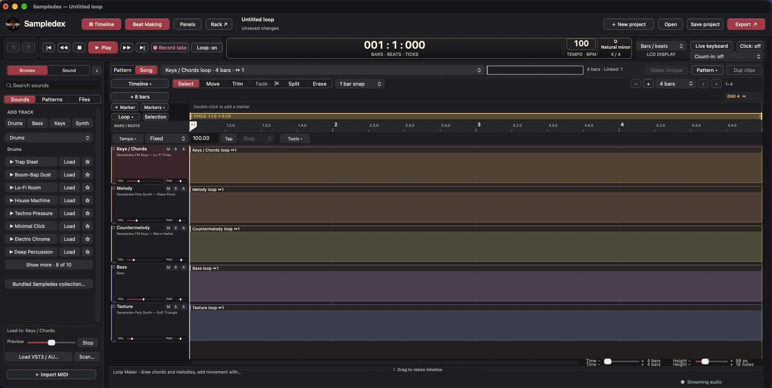Open the Count-in dropdown
This screenshot has width=772, height=388.
tap(727, 56)
